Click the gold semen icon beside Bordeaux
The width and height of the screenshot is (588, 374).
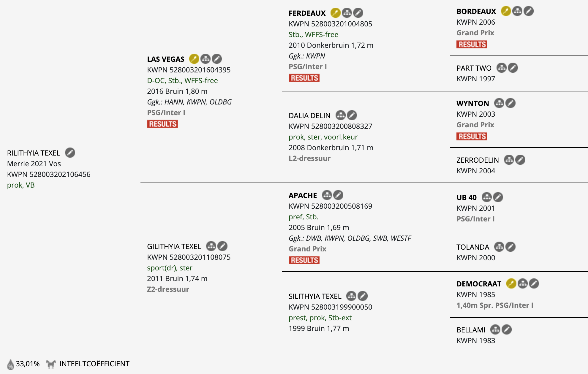point(506,11)
